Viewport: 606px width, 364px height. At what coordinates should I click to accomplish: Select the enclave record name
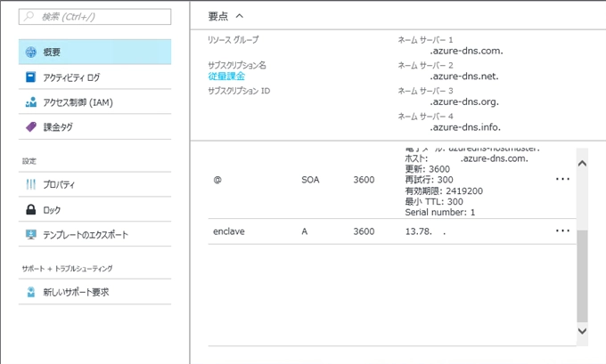(229, 231)
